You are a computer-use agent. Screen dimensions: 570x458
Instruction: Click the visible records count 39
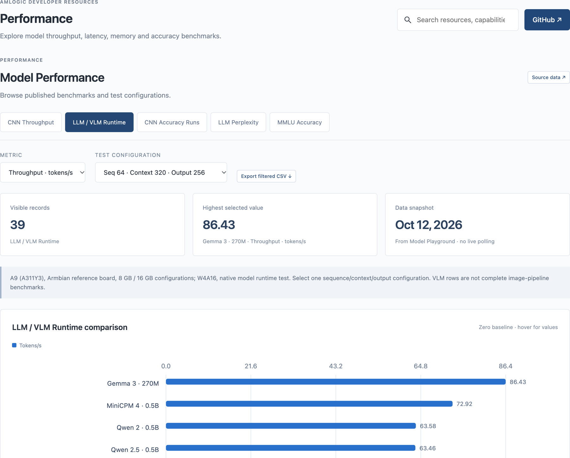17,225
